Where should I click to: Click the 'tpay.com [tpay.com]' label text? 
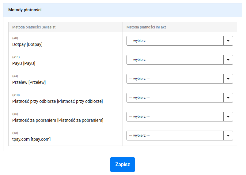point(31,139)
